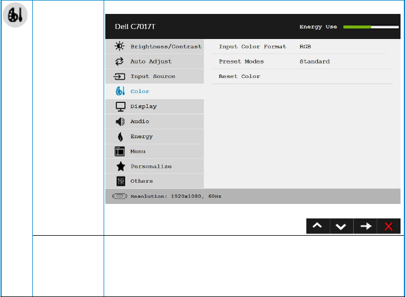Click the Standard preset value
This screenshot has height=297, width=405.
[x=315, y=61]
